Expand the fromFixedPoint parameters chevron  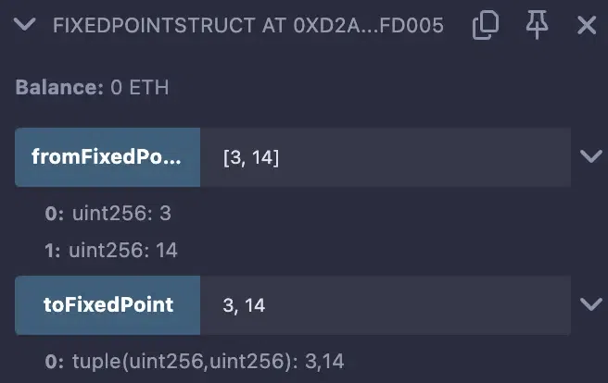[590, 156]
